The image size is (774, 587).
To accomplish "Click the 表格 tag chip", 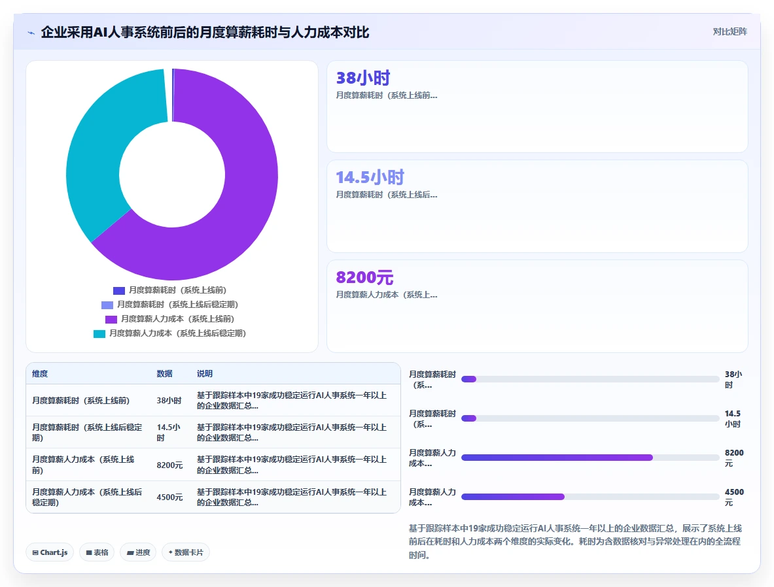I will (97, 552).
